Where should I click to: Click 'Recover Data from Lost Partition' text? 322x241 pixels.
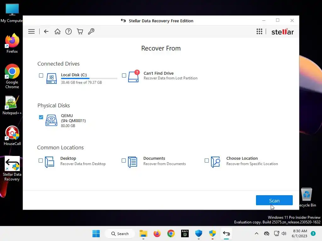pyautogui.click(x=170, y=78)
